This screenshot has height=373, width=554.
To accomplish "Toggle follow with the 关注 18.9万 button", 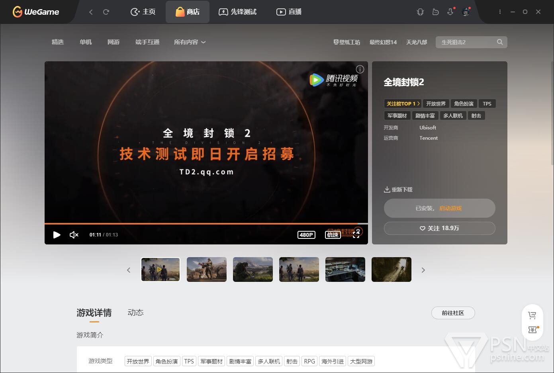I will (x=439, y=228).
